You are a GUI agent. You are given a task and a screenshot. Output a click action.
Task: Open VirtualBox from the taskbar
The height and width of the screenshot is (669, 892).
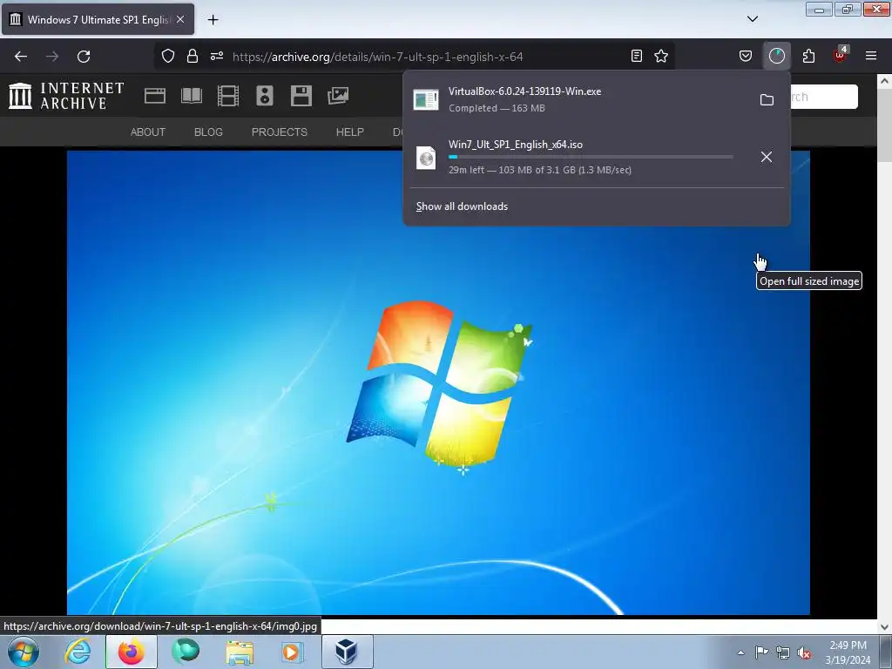coord(347,652)
